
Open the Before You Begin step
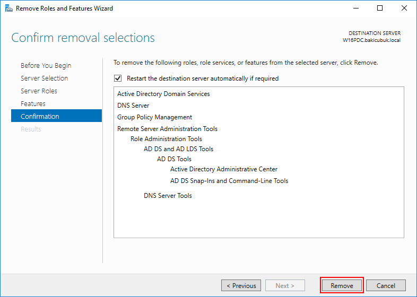click(46, 65)
